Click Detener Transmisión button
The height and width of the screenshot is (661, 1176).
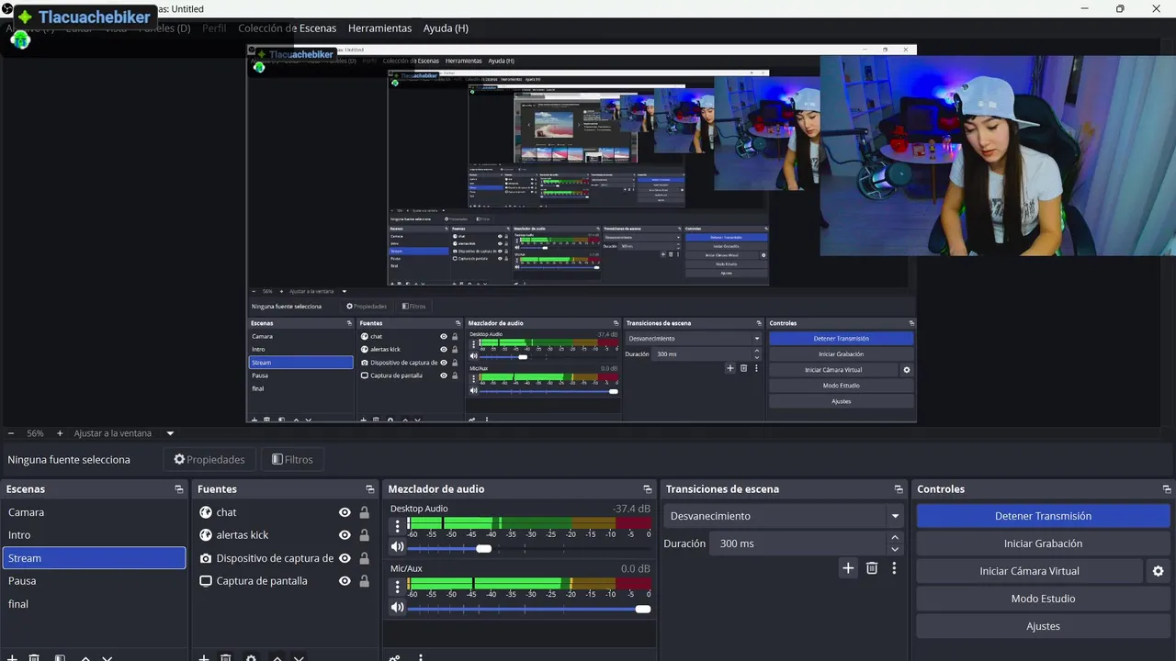coord(1043,516)
